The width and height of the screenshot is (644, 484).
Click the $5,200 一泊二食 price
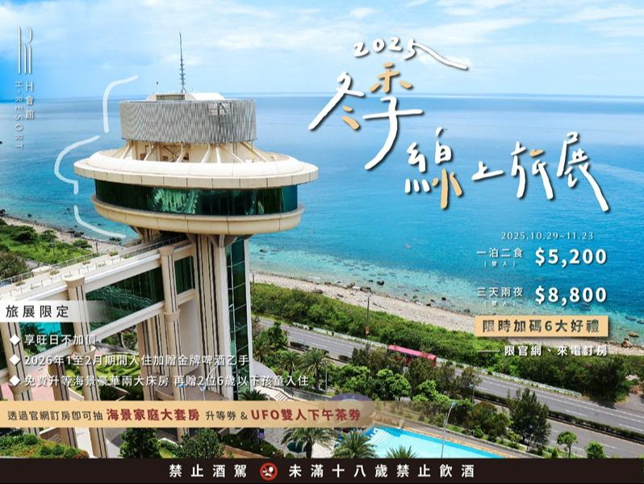point(569,257)
